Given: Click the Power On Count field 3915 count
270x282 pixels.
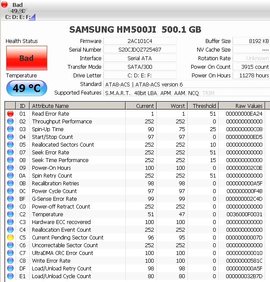Looking at the screenshot, I should coord(251,67).
